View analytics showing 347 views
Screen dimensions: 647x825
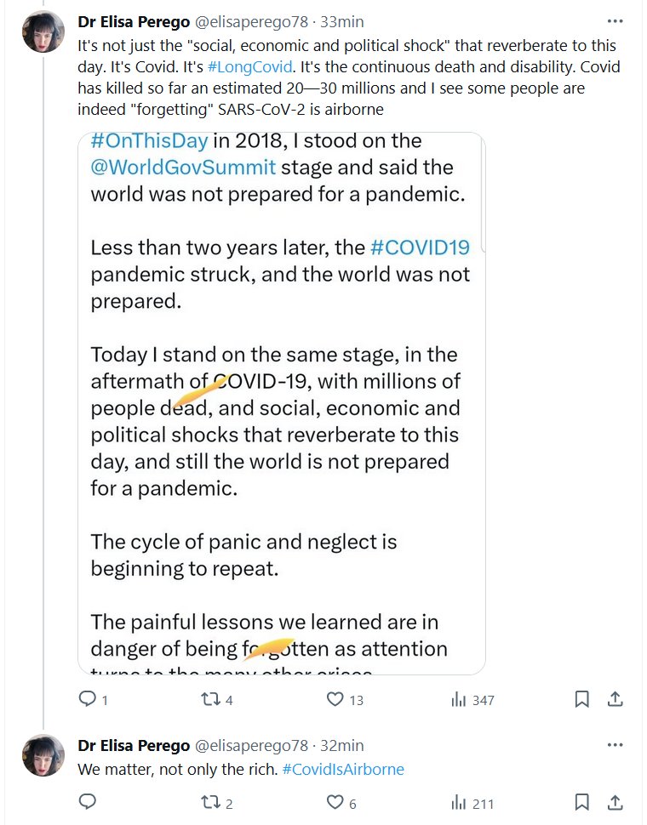point(460,699)
